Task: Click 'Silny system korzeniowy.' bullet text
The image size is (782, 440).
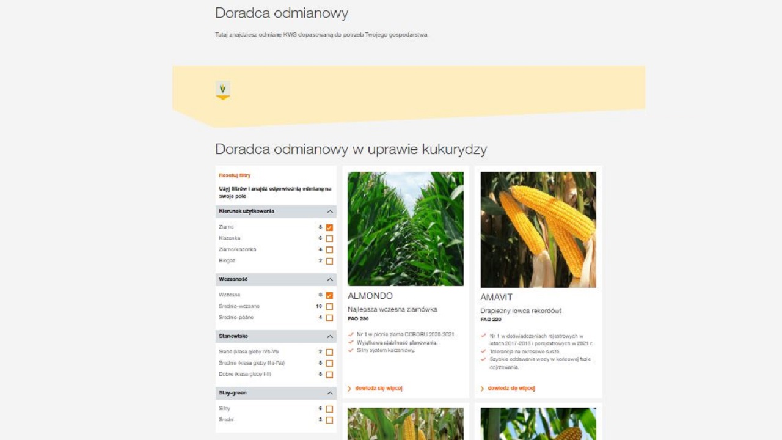Action: coord(386,350)
